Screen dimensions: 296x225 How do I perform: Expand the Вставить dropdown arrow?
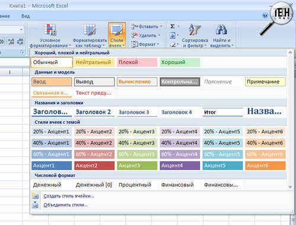point(161,27)
